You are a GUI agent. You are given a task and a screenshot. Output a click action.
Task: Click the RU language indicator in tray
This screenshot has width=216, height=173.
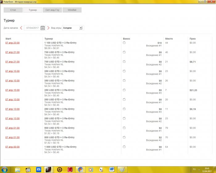[x=194, y=169]
